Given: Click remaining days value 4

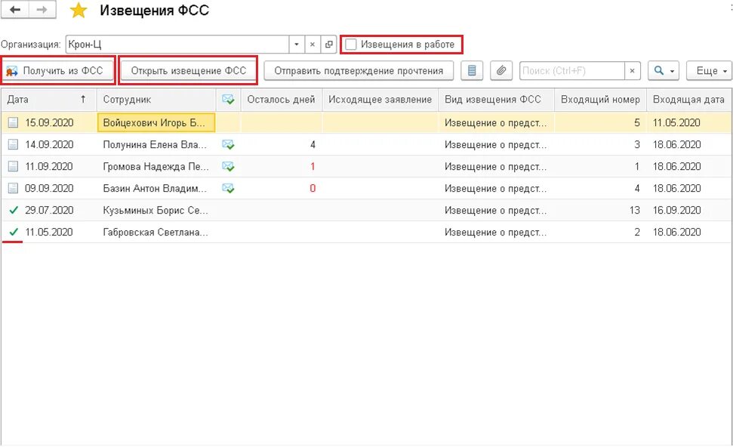Looking at the screenshot, I should (x=313, y=144).
